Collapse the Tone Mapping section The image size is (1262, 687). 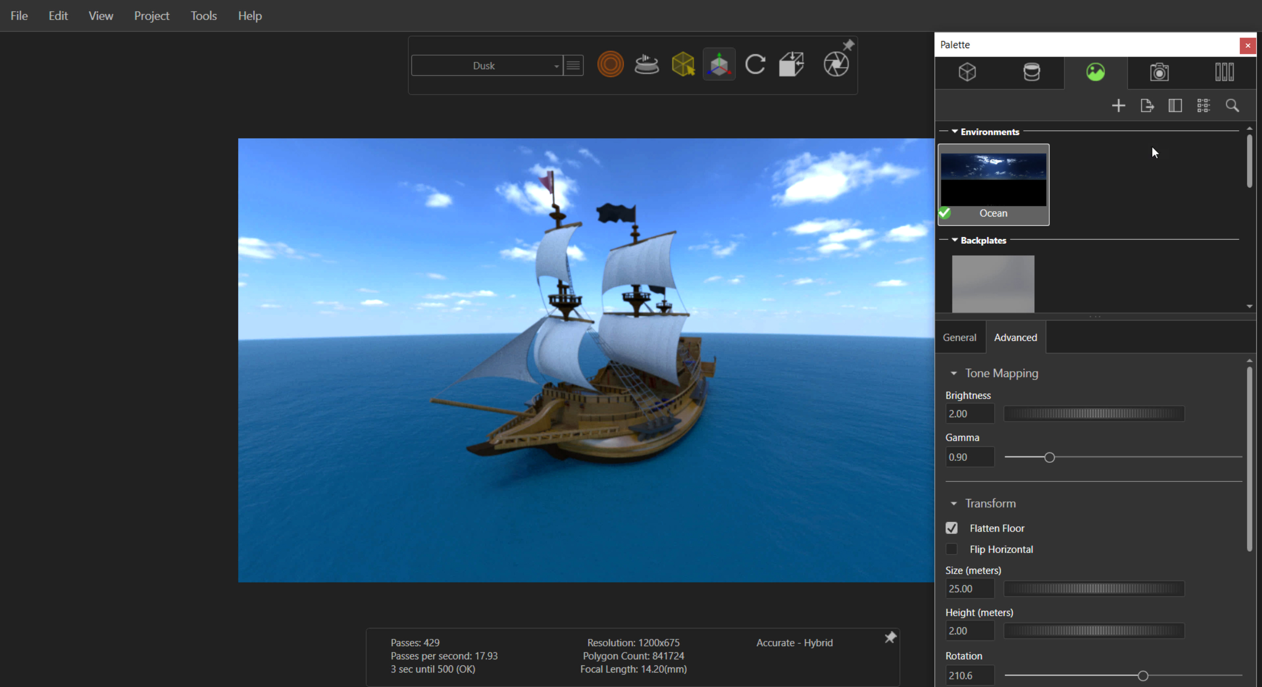click(954, 374)
